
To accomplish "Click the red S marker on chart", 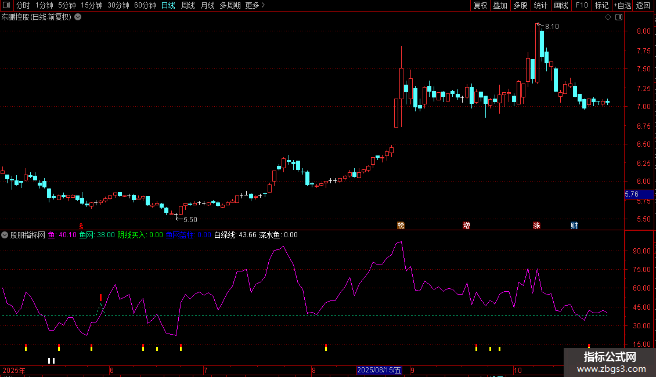I will click(81, 226).
